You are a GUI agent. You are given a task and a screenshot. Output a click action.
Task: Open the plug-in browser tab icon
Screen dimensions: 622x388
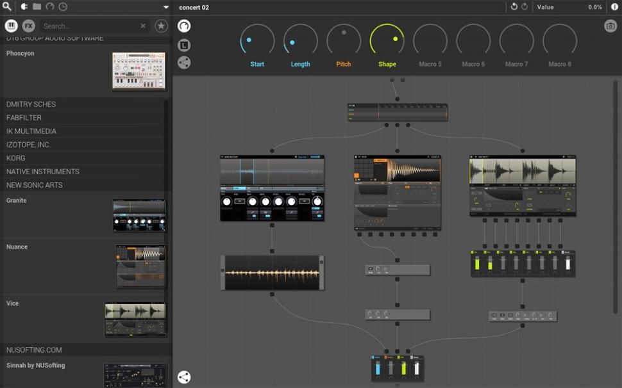[24, 6]
